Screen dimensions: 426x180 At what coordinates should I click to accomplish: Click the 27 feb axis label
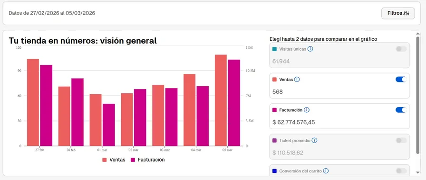coord(39,150)
